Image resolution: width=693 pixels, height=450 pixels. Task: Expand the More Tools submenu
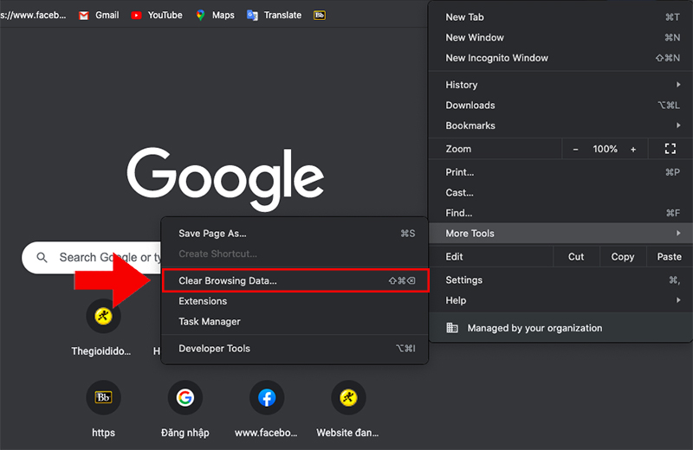point(560,233)
